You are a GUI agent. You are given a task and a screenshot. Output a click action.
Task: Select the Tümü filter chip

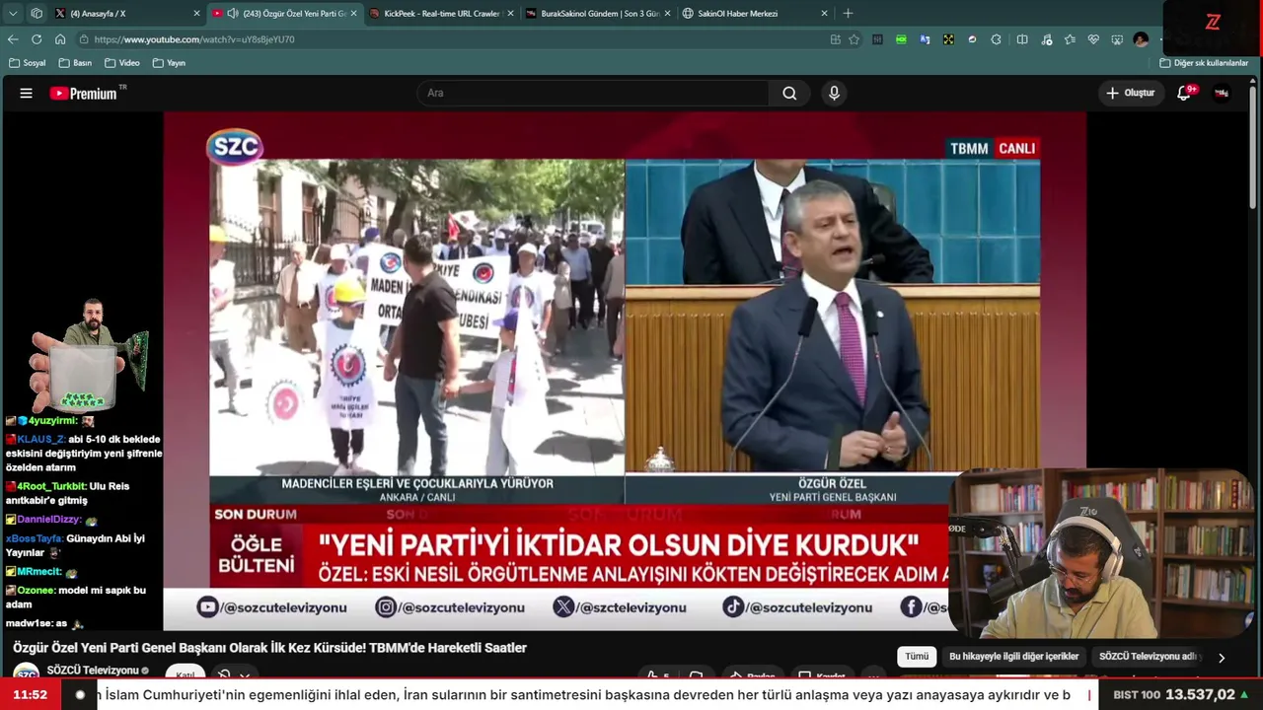pos(917,657)
